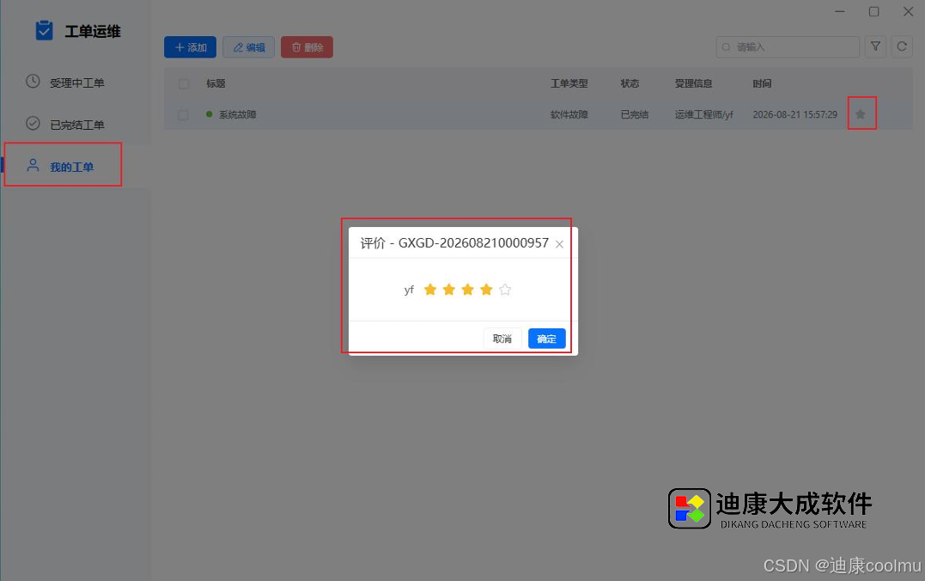Screen dimensions: 925x581
Task: Click 取消 in the rating dialog
Action: pos(502,339)
